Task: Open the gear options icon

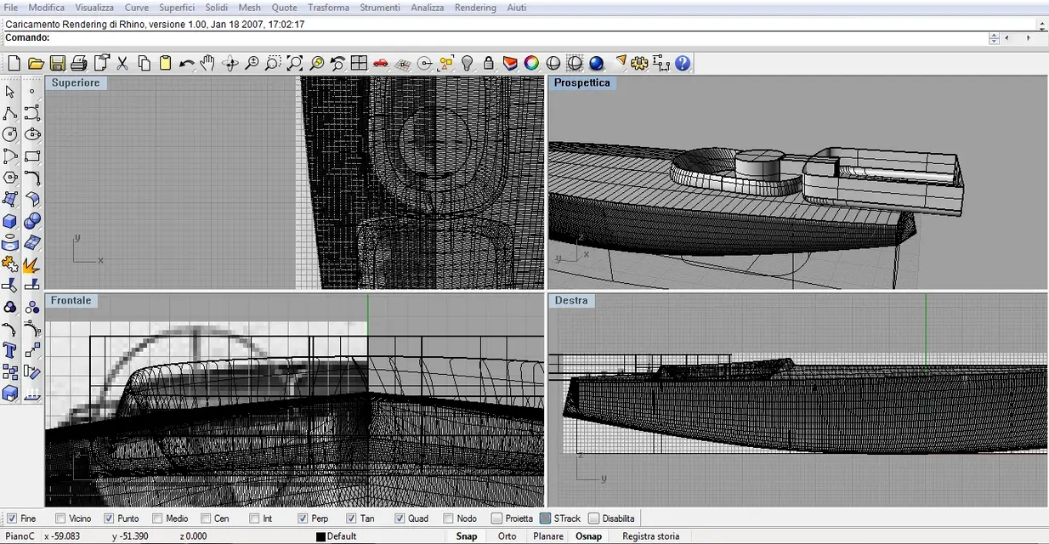Action: point(639,63)
